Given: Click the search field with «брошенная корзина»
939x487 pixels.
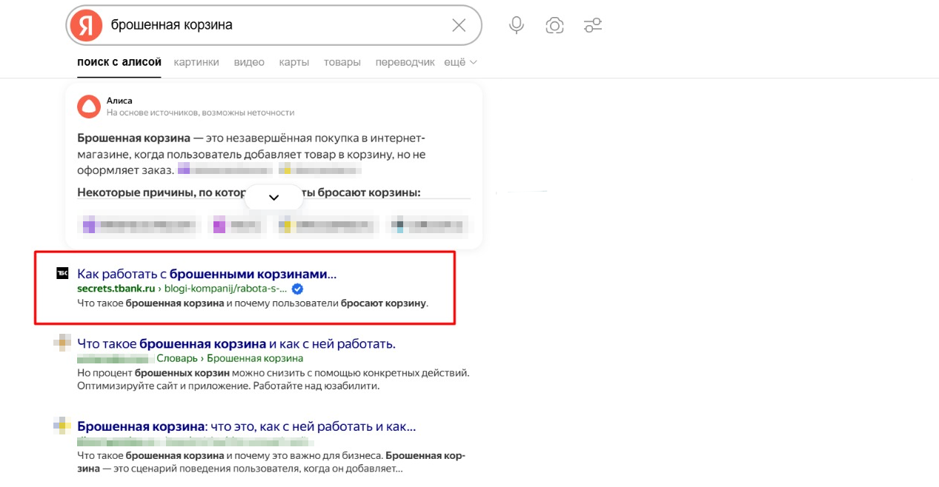Looking at the screenshot, I should click(x=274, y=26).
